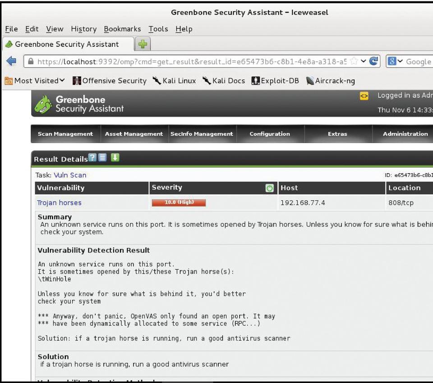Screen dimensions: 433x383
Task: Click the browser back arrow
Action: click(12, 61)
